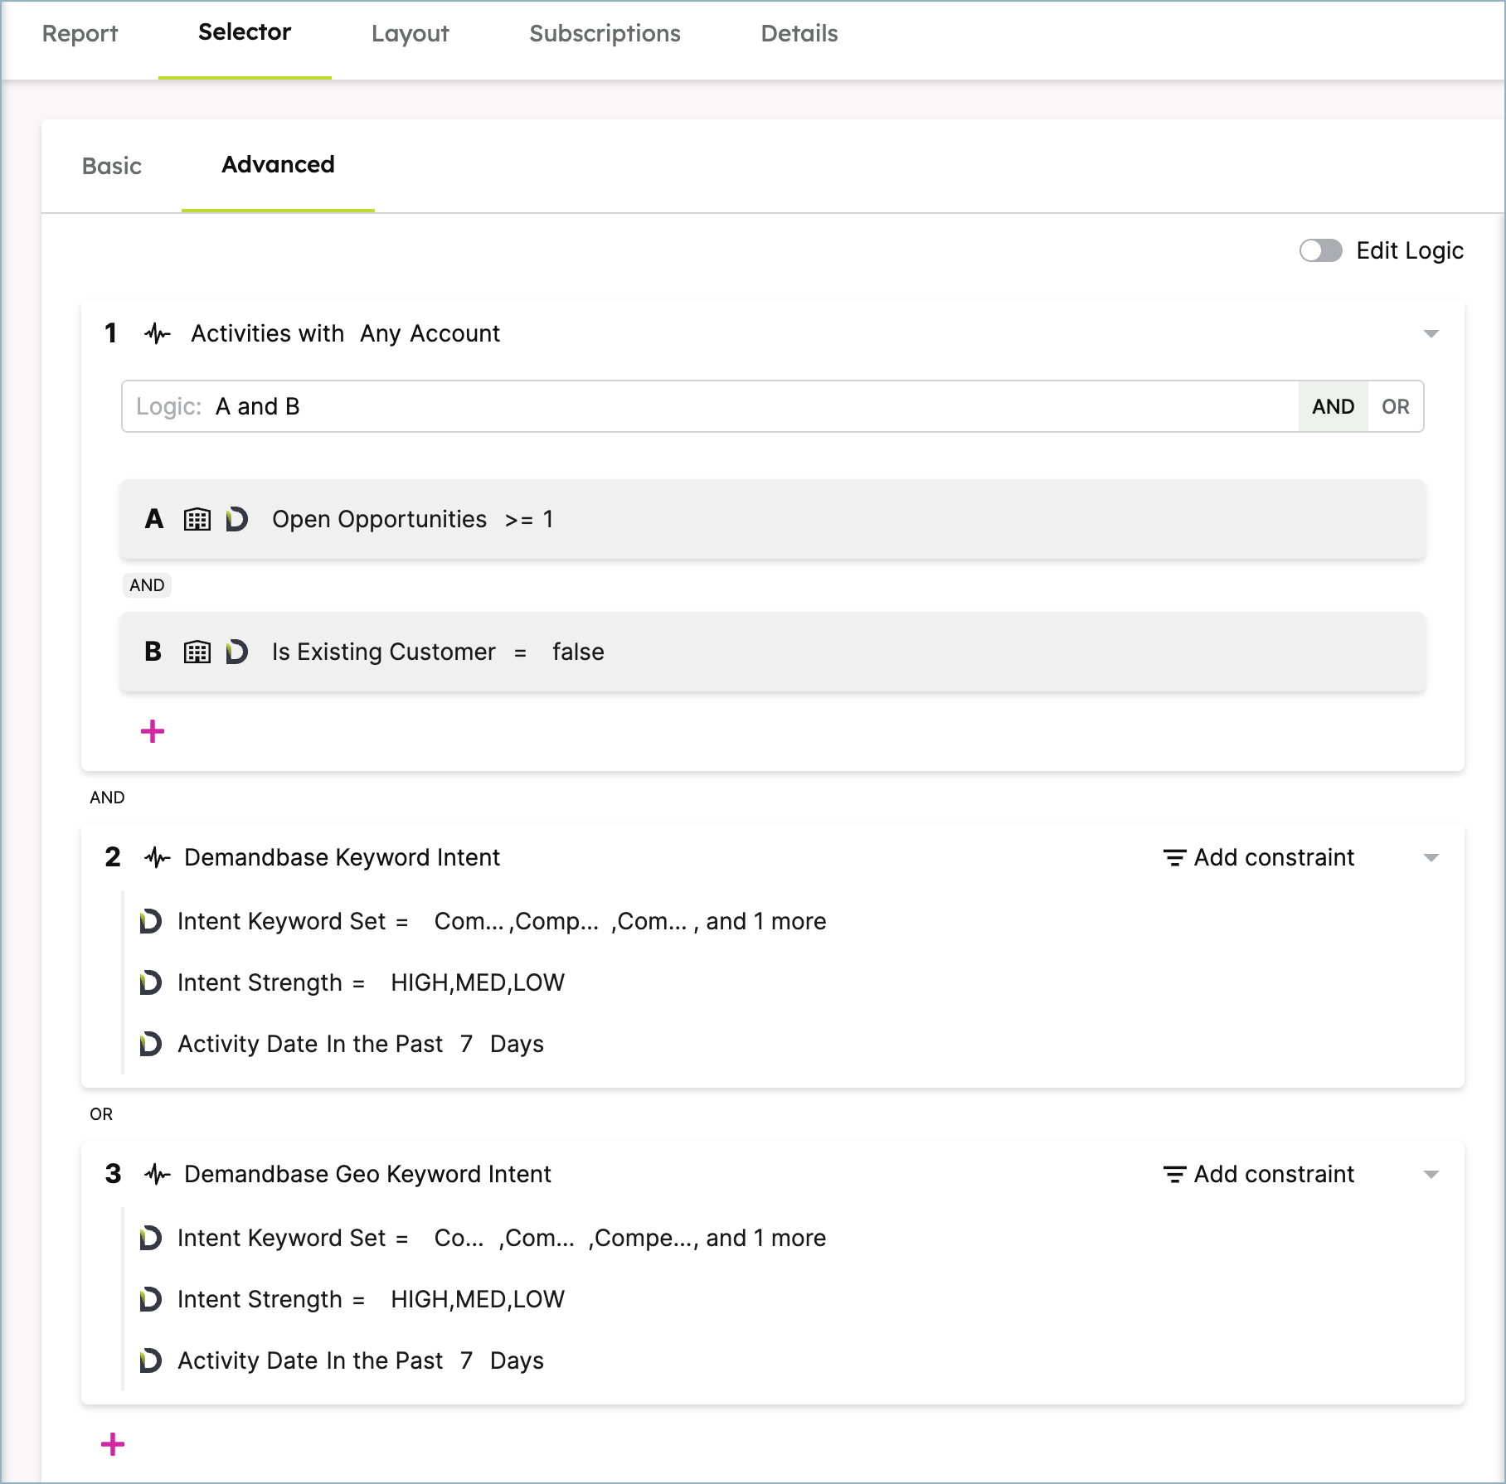Image resolution: width=1506 pixels, height=1484 pixels.
Task: Click D icon beside Intent Strength in block 3
Action: pyautogui.click(x=150, y=1299)
